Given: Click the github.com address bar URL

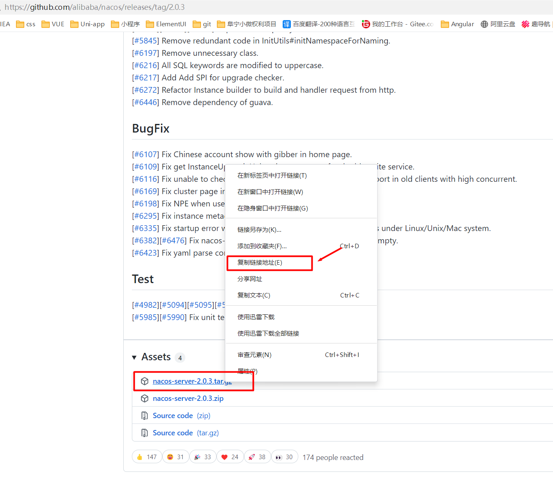Looking at the screenshot, I should pyautogui.click(x=94, y=7).
